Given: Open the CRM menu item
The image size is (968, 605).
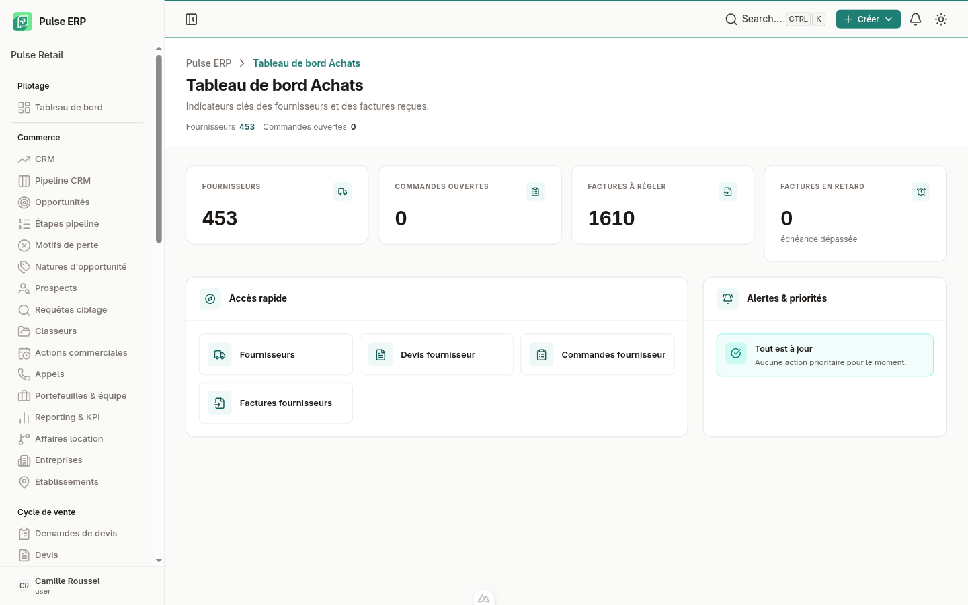Looking at the screenshot, I should (77, 159).
